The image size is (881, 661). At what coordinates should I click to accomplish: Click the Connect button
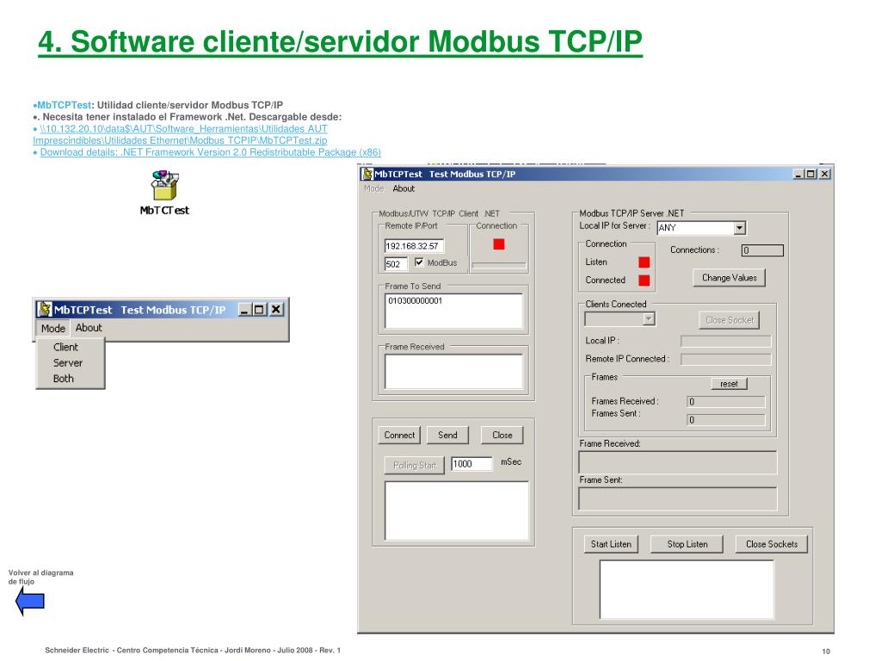click(x=399, y=435)
